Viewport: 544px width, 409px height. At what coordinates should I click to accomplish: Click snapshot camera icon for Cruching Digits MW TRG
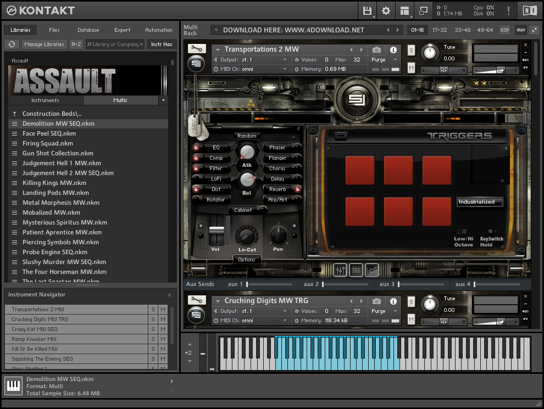[376, 301]
